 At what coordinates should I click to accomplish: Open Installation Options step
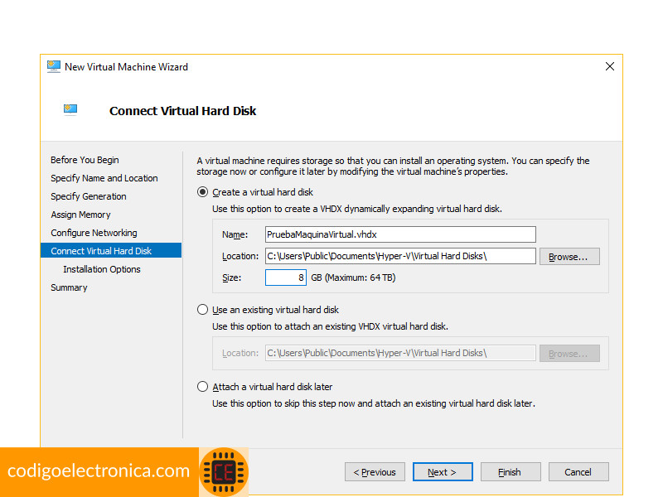(102, 269)
